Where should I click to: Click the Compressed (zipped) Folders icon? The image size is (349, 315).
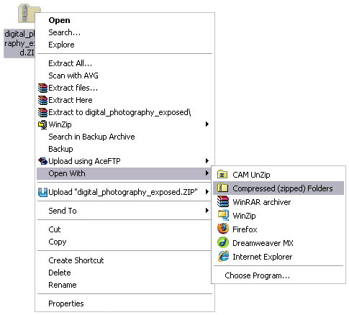pos(222,188)
